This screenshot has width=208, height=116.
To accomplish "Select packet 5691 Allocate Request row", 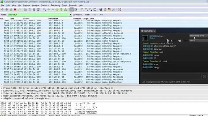I will 69,33.
